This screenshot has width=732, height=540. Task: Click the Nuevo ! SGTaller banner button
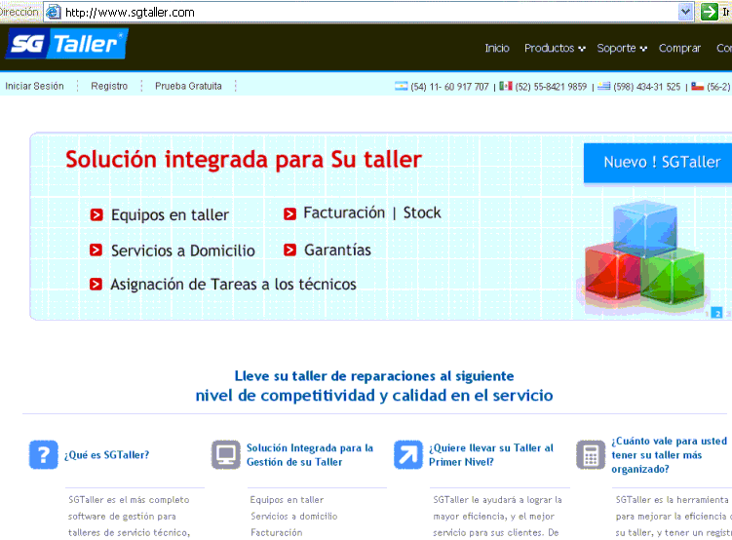(658, 163)
